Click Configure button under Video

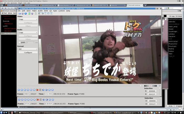click(28, 23)
